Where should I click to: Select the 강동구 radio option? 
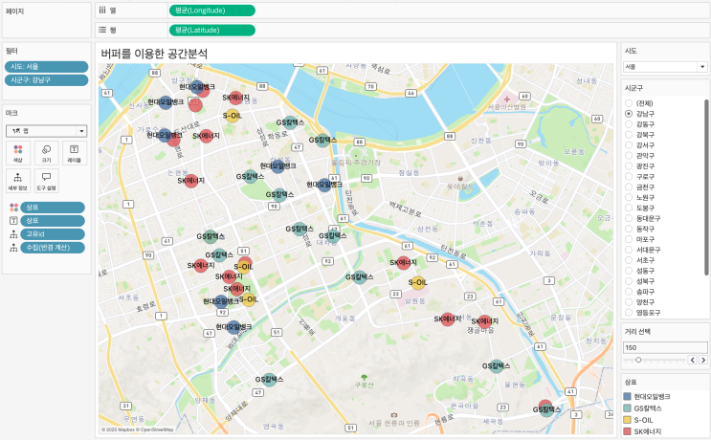tap(629, 124)
